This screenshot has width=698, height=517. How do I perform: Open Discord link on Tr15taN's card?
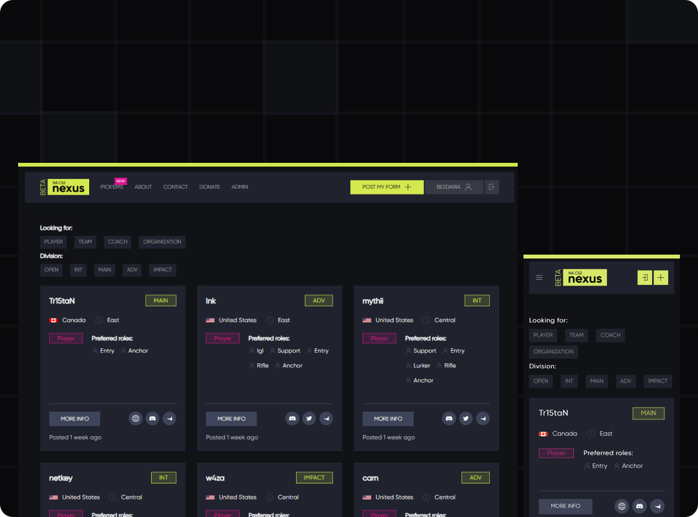point(152,419)
